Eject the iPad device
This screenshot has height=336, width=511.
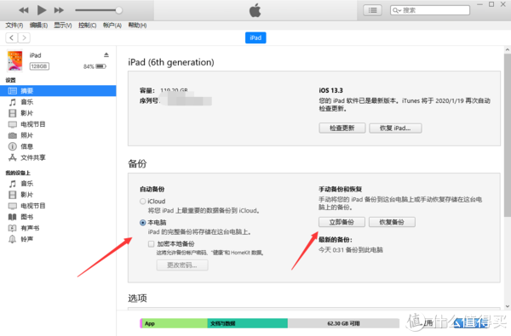(x=106, y=55)
